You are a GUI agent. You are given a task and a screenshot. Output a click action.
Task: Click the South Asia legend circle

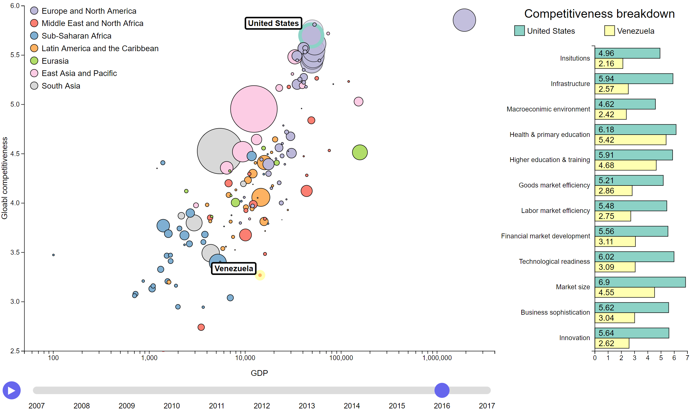pos(34,86)
